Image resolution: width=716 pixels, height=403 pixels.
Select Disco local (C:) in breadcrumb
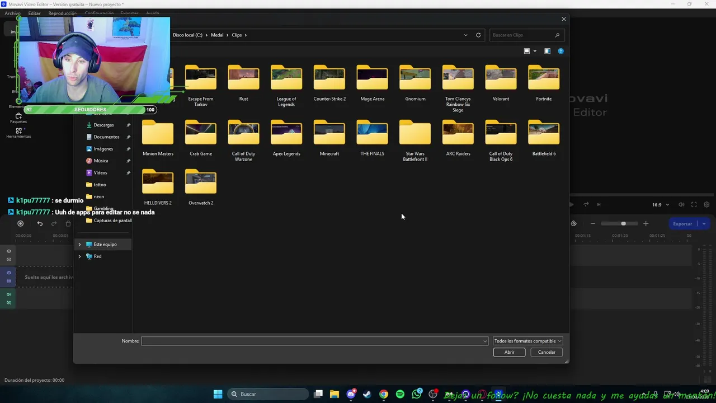click(x=187, y=35)
